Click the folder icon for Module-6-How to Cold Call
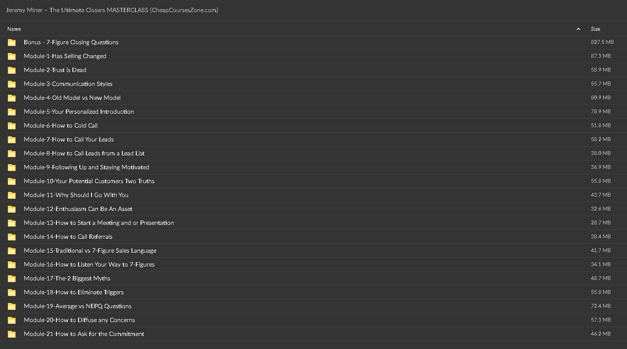This screenshot has width=627, height=349. click(x=12, y=126)
